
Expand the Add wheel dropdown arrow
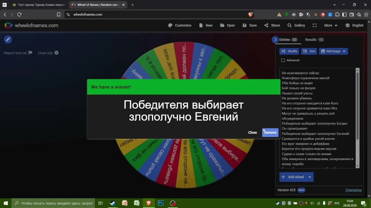click(x=310, y=177)
